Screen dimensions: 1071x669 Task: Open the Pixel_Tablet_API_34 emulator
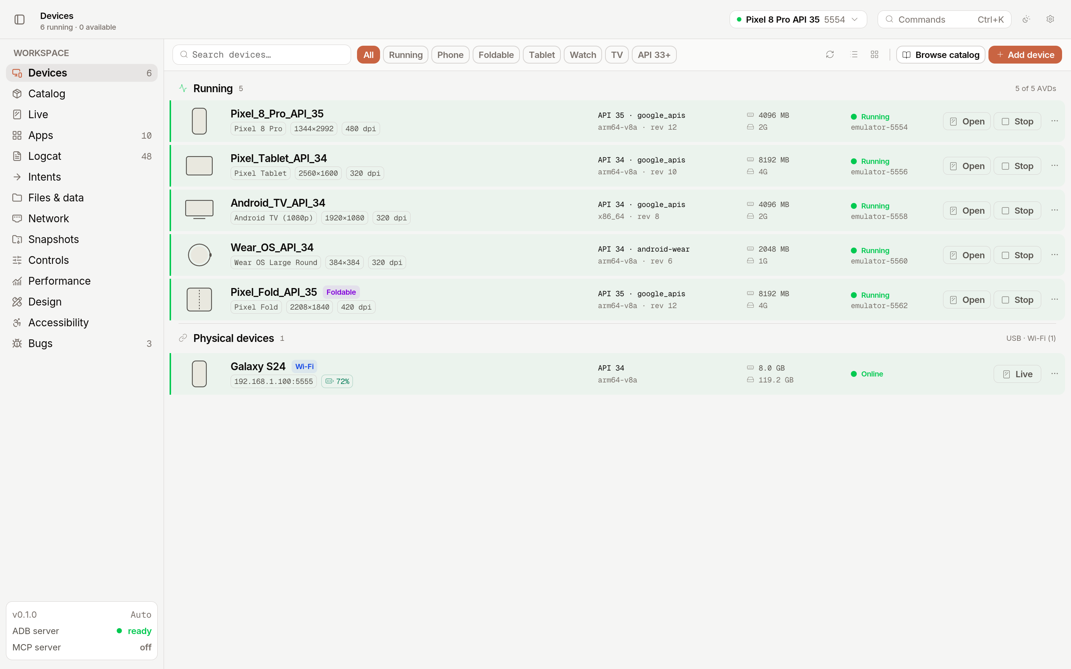(967, 166)
